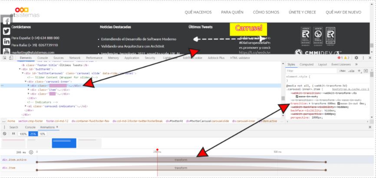Switch to the Layout tab

(322, 64)
